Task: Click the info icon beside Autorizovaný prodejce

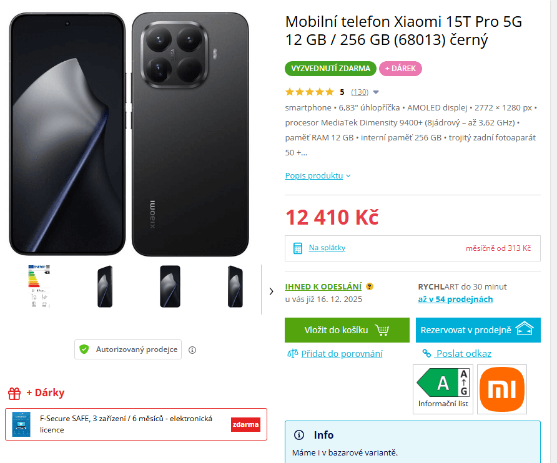Action: tap(194, 350)
